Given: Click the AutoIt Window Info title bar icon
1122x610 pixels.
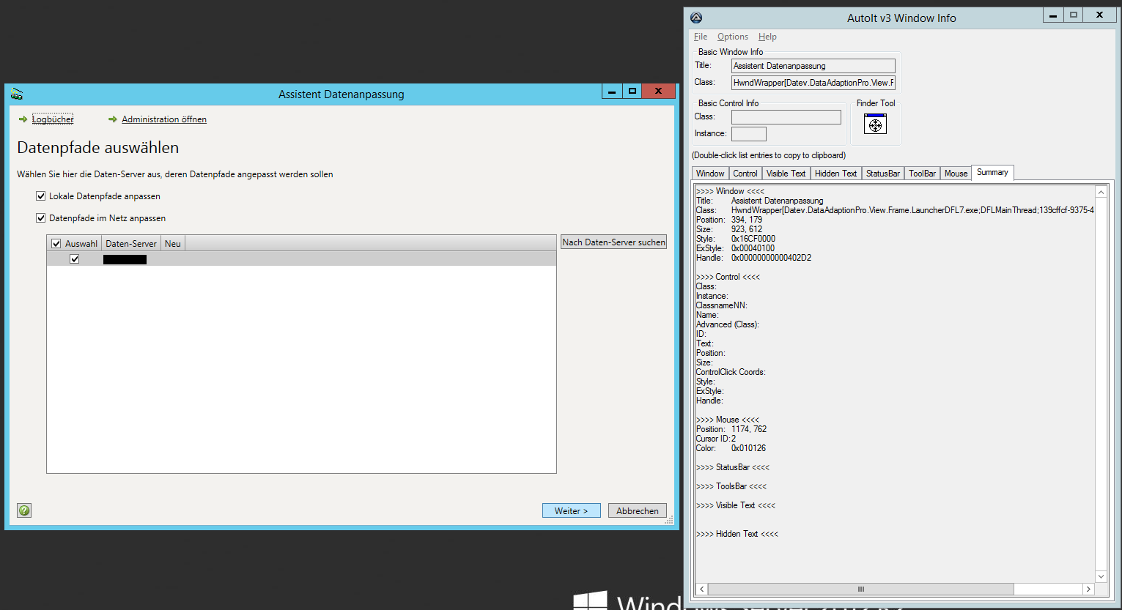Looking at the screenshot, I should (696, 18).
